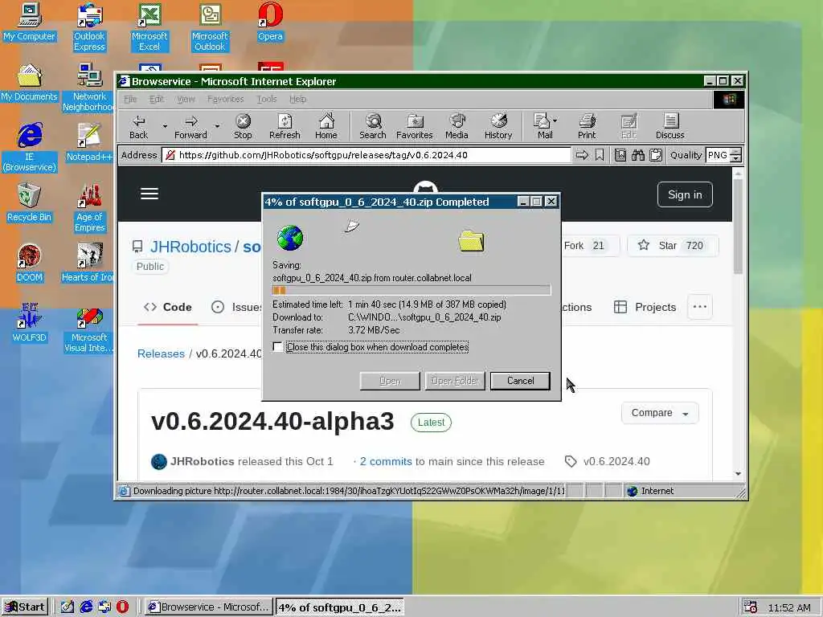This screenshot has height=617, width=823.
Task: Stop page loading
Action: [243, 127]
